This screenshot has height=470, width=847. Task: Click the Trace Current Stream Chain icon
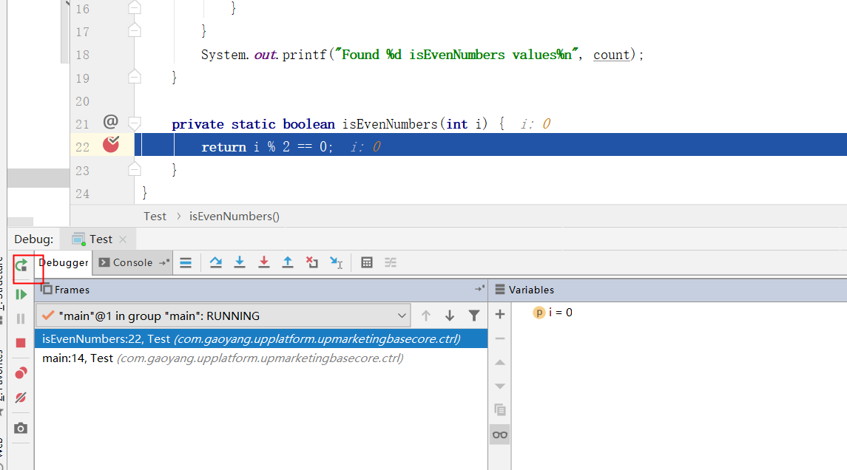(x=391, y=263)
